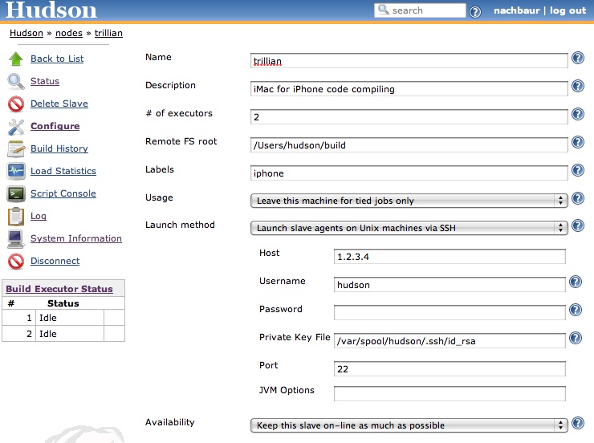The image size is (594, 443).
Task: Click the Script Console terminal icon
Action: click(x=16, y=194)
